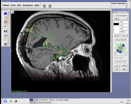
Task: Activate the pink 3D cube tool
Action: 6,22
